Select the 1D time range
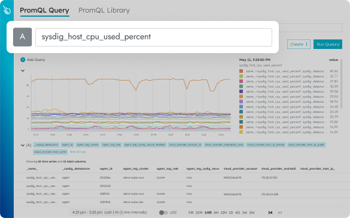The height and width of the screenshot is (218, 350). coord(231,213)
